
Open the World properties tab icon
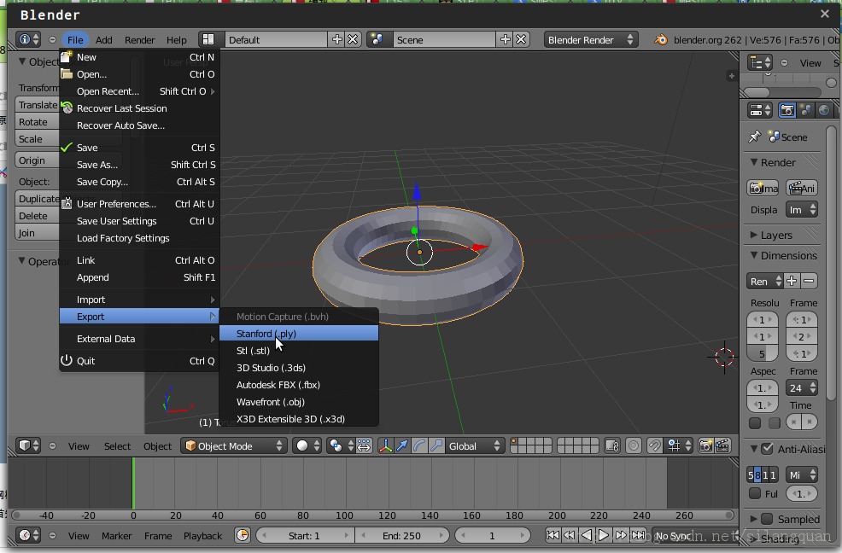tap(823, 110)
